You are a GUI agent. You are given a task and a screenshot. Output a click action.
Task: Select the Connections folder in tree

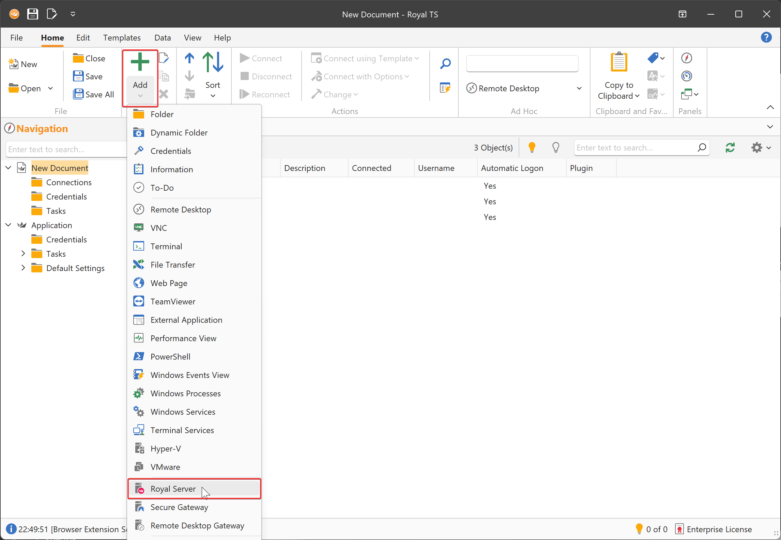[x=69, y=182]
